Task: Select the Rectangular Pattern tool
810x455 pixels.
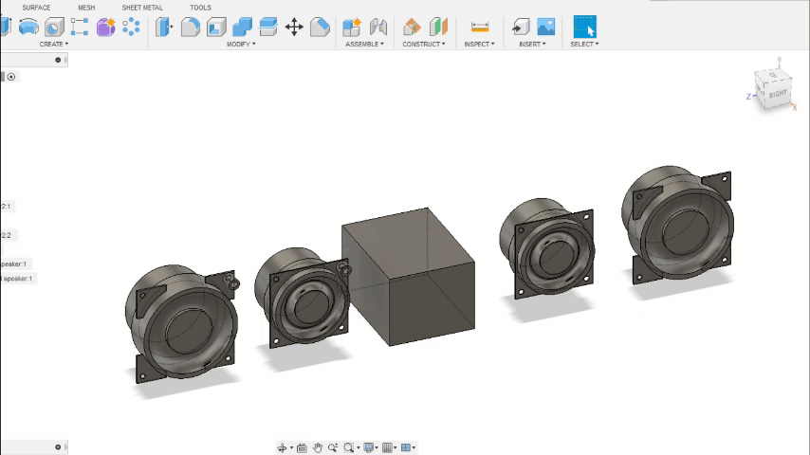Action: [80, 27]
